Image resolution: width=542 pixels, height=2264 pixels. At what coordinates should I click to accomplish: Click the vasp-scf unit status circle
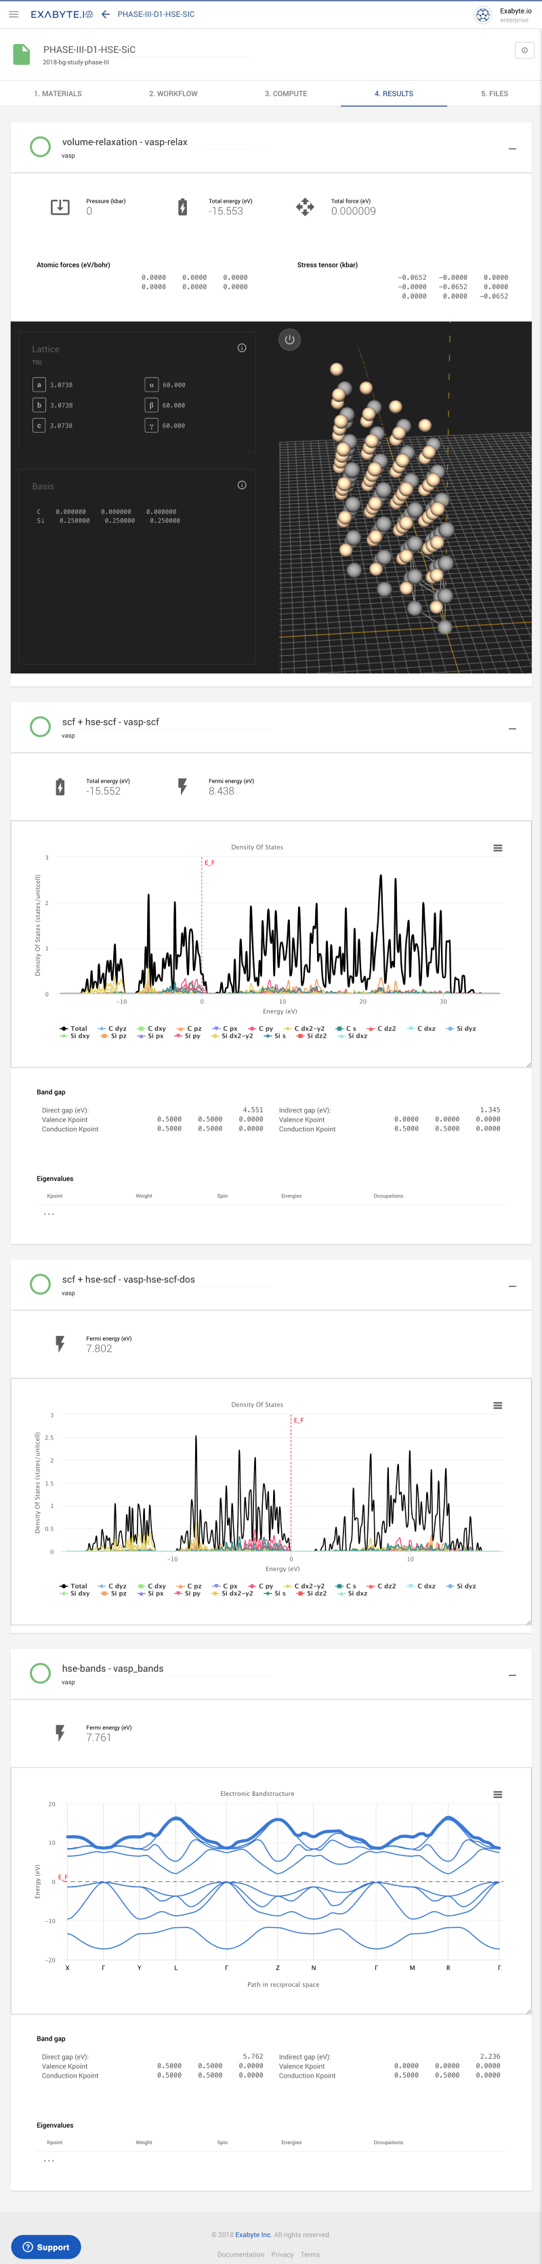click(41, 727)
